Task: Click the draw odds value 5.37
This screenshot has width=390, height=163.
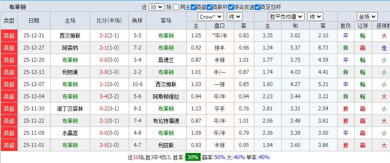Action: click(295, 48)
